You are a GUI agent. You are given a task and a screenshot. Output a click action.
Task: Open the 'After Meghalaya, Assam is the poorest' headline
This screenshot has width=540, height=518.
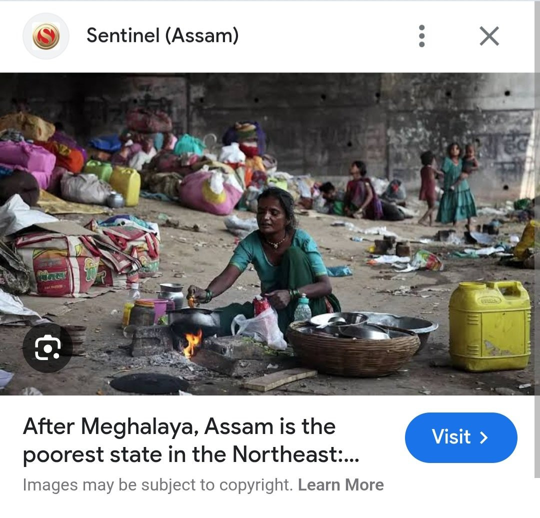[x=191, y=440]
